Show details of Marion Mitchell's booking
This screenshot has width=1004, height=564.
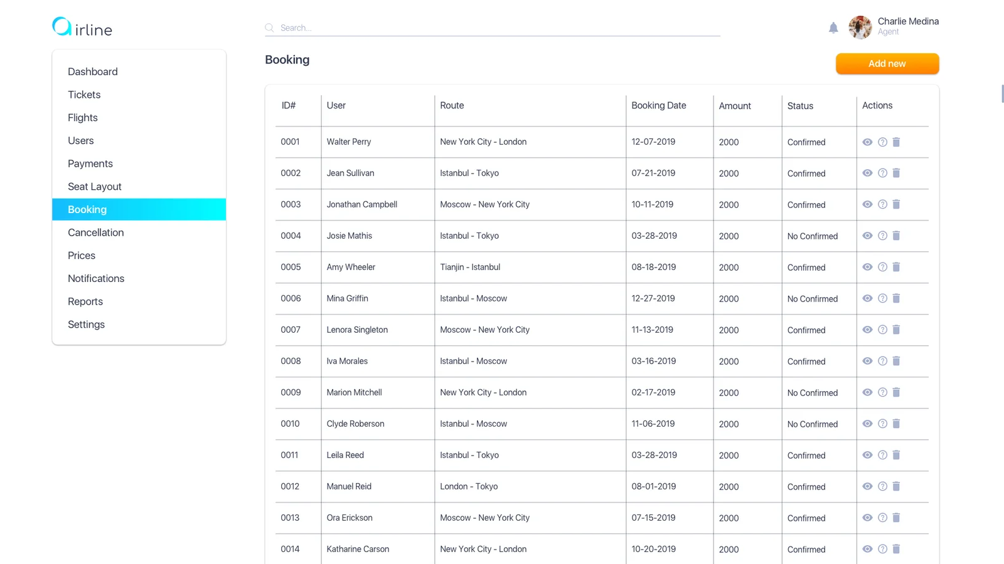867,393
